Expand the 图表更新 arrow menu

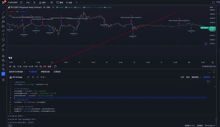[201, 77]
